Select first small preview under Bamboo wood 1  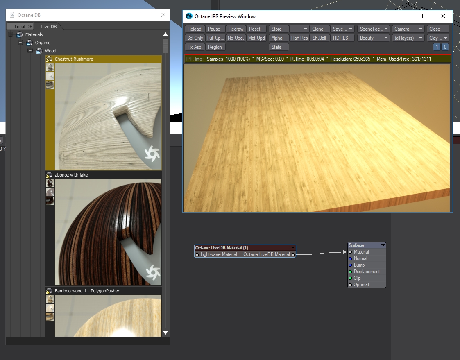(50, 299)
